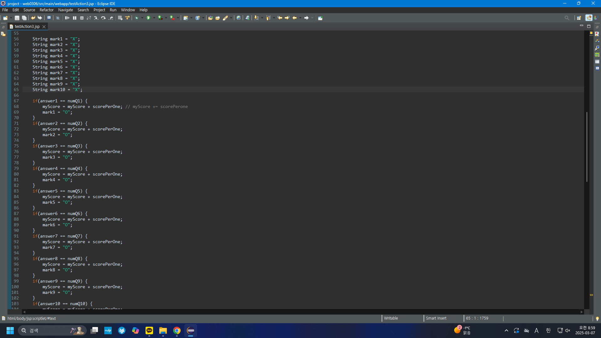Click the Smart Insert status label

[x=436, y=318]
